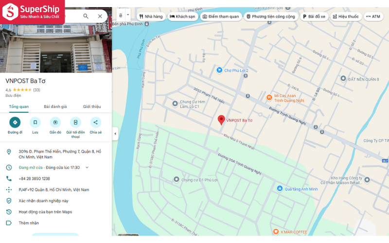Expand opening hours chevron
Viewport: 389px width, 243px height.
point(87,168)
